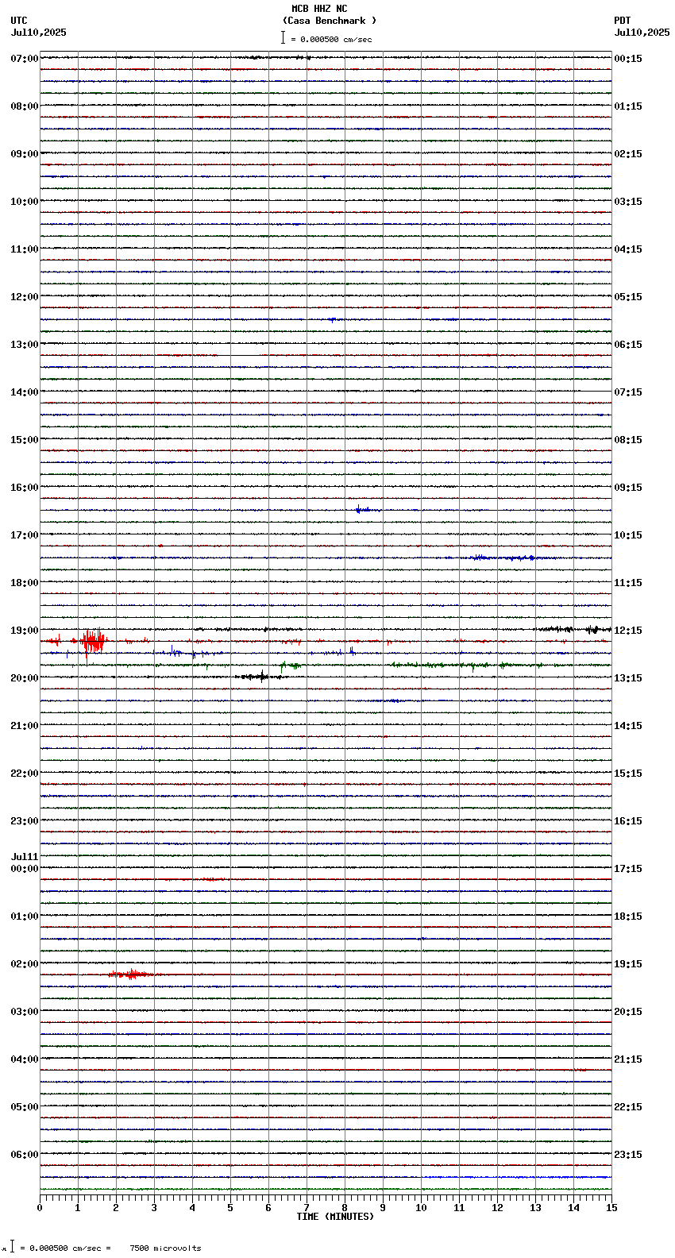
Task: Click the 00:15 PDT row label
Action: (x=628, y=59)
